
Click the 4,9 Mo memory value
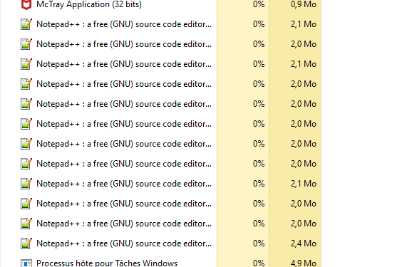(x=304, y=263)
